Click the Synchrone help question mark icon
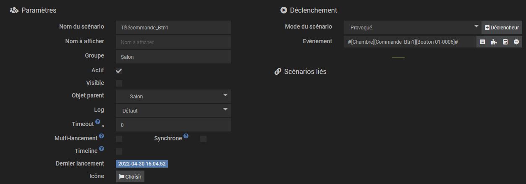Image resolution: width=526 pixels, height=184 pixels. point(186,136)
